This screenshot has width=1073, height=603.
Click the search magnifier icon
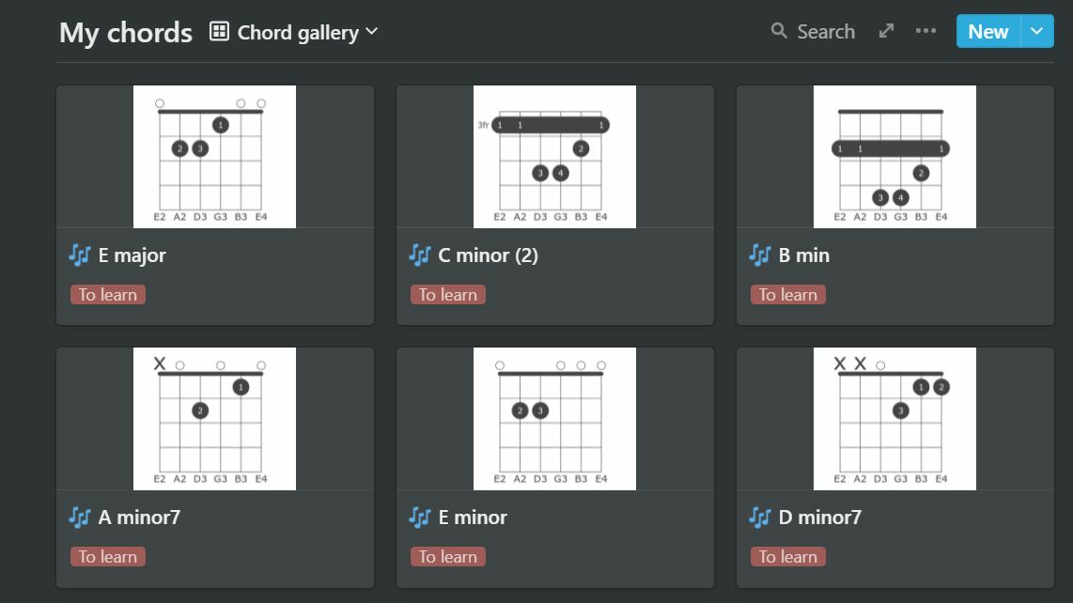coord(779,31)
